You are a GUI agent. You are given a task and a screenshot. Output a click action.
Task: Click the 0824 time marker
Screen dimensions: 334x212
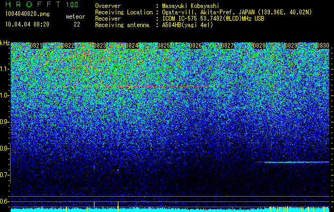pyautogui.click(x=132, y=46)
